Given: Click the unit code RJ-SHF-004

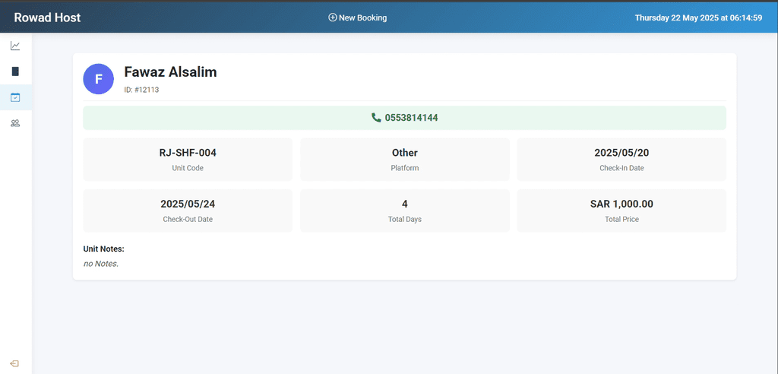Looking at the screenshot, I should click(188, 153).
